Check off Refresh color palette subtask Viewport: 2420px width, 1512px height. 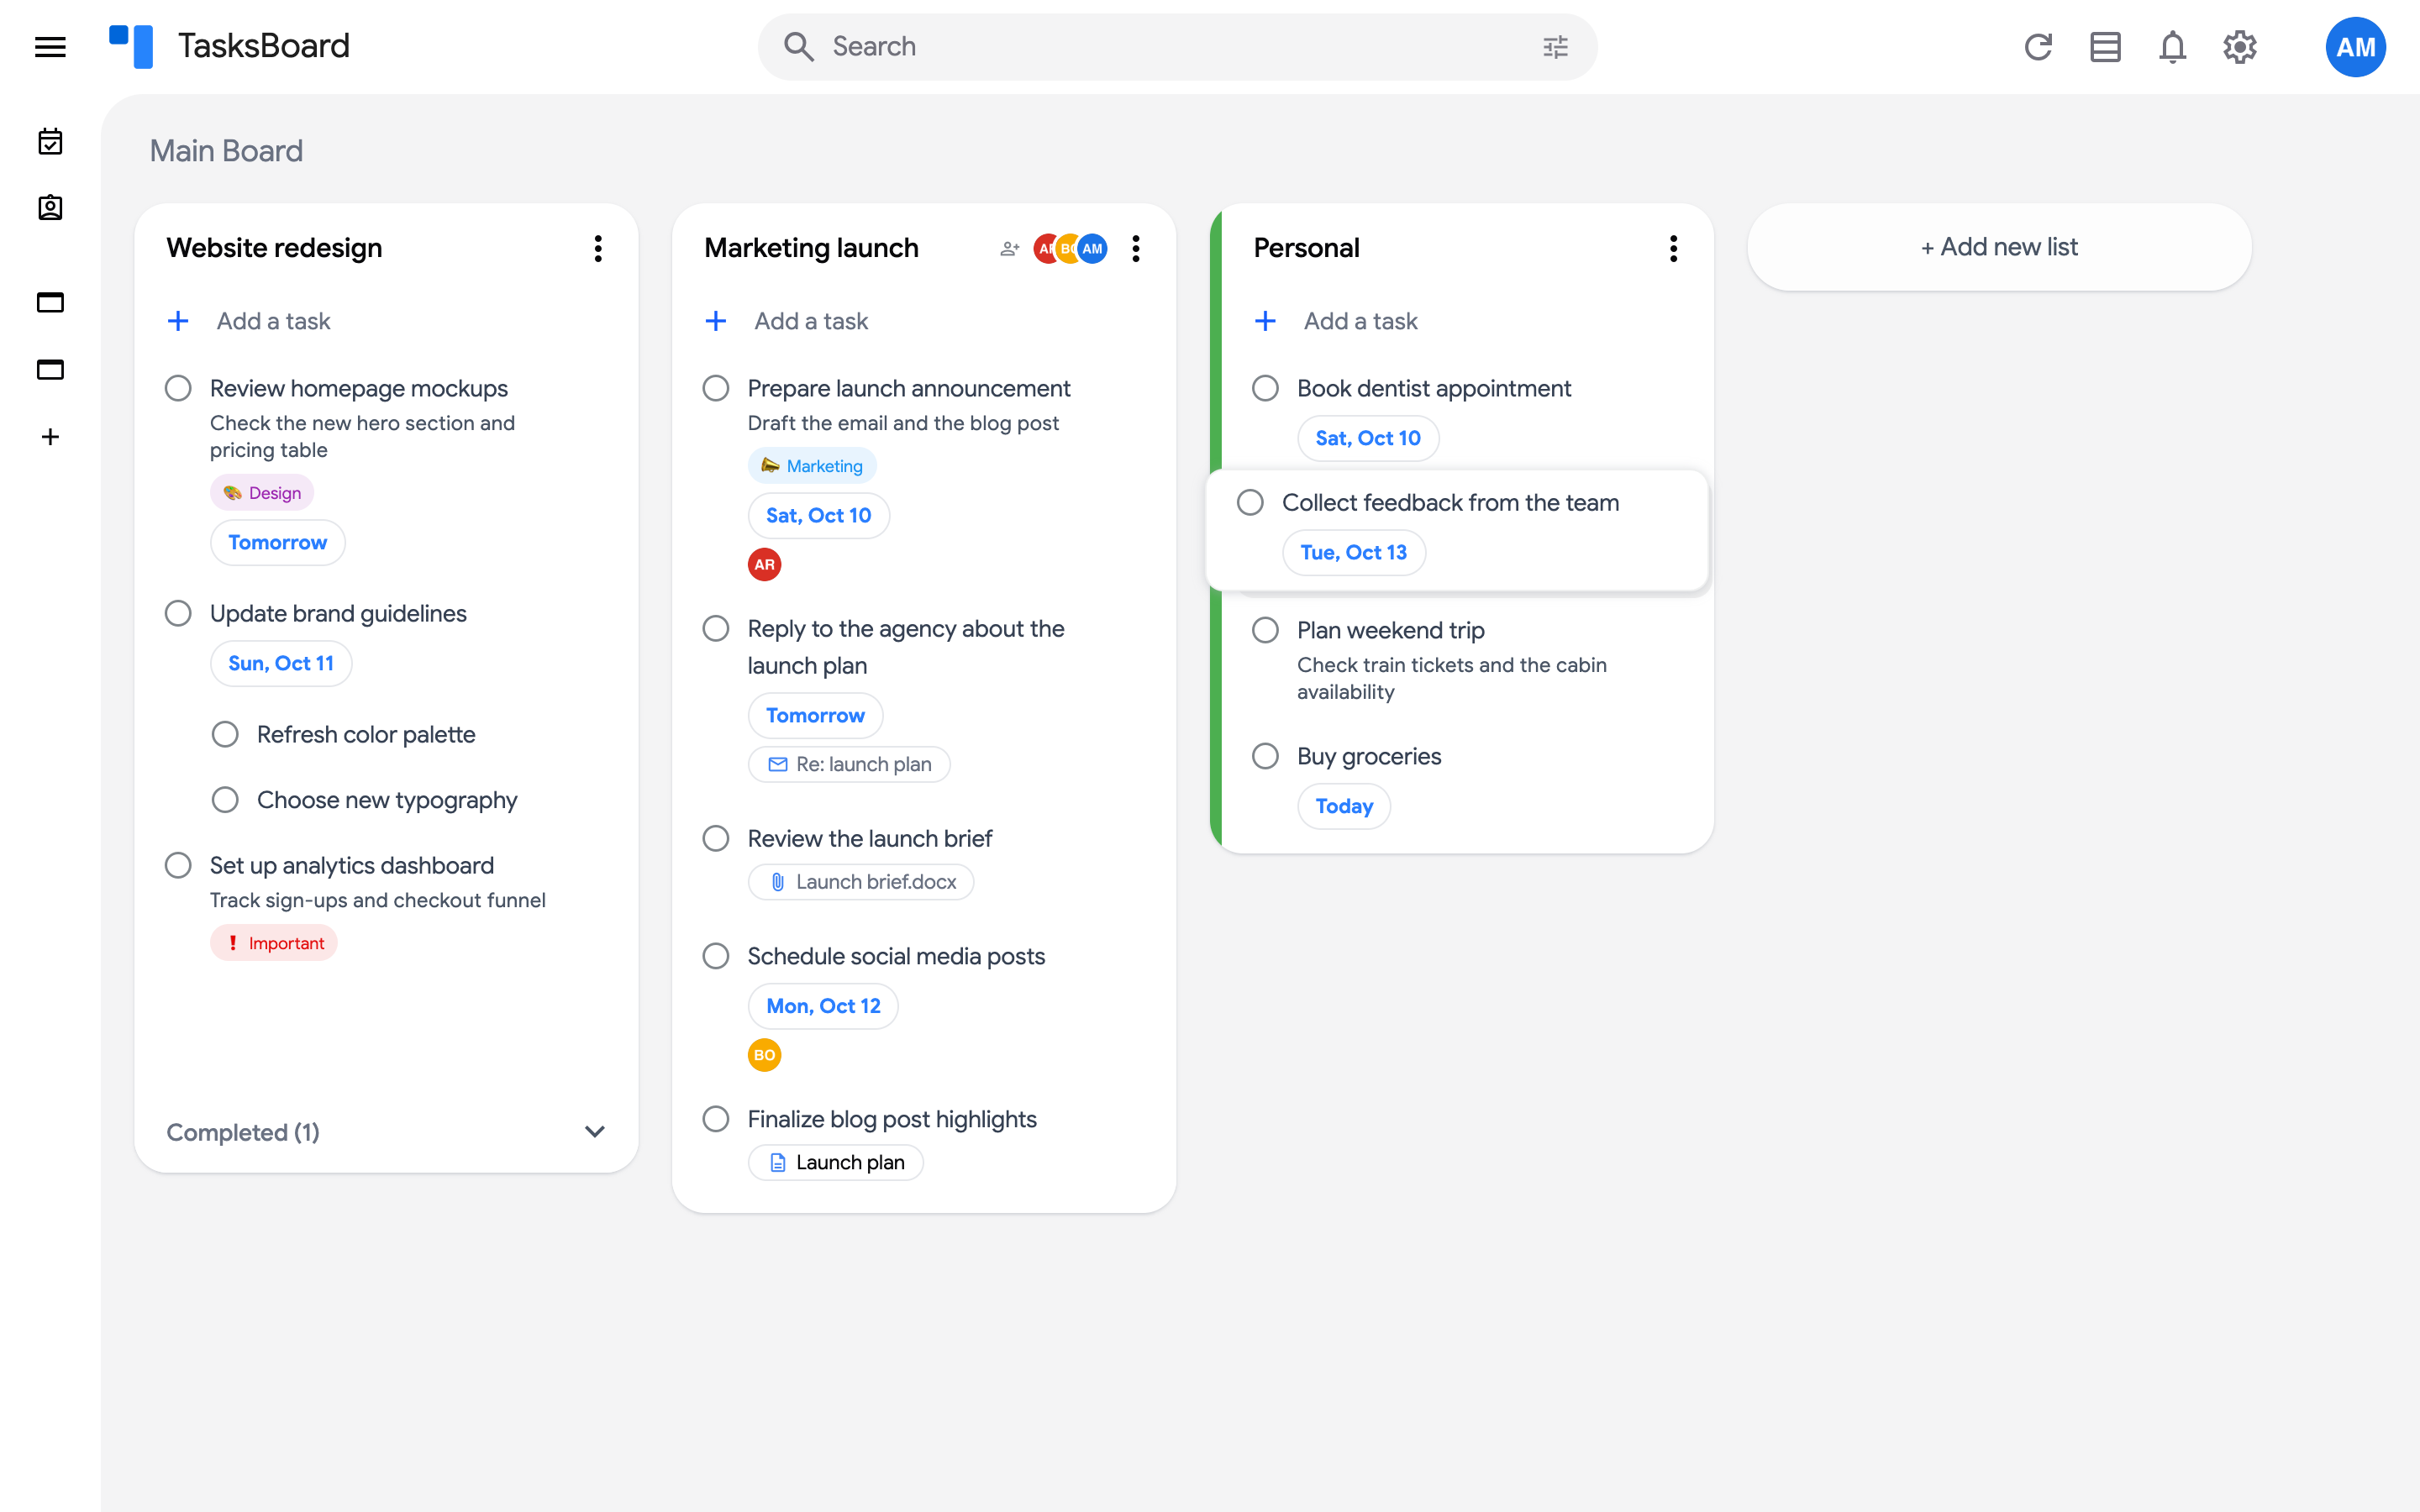(225, 735)
